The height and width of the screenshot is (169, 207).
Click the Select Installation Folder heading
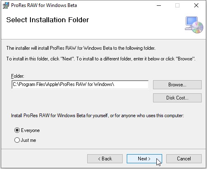48,20
